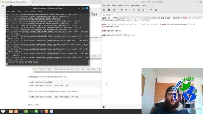Viewport: 203px width, 114px height.
Task: Open the View menu in text editor
Action: [114, 5]
